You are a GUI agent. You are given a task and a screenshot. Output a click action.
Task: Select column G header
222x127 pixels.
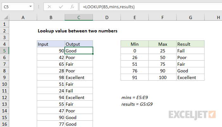coord(190,17)
